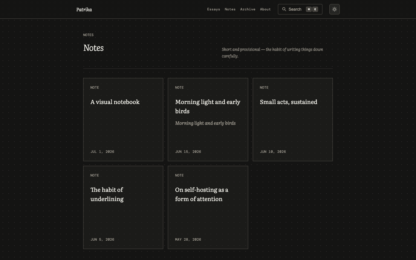Click NOTE label on the self-hosting card
Image resolution: width=416 pixels, height=260 pixels.
tap(179, 175)
